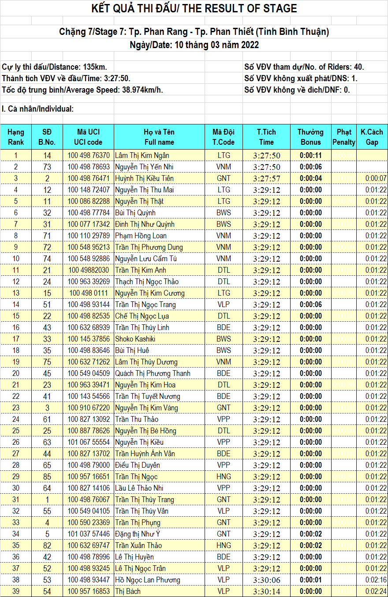Click the Average Speed 38.974km/h cell
This screenshot has height=597, width=388.
(82, 90)
